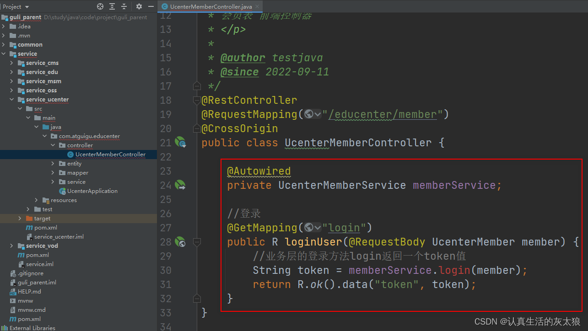Collapse the service_ucenter module
Viewport: 588px width, 331px height.
click(12, 100)
